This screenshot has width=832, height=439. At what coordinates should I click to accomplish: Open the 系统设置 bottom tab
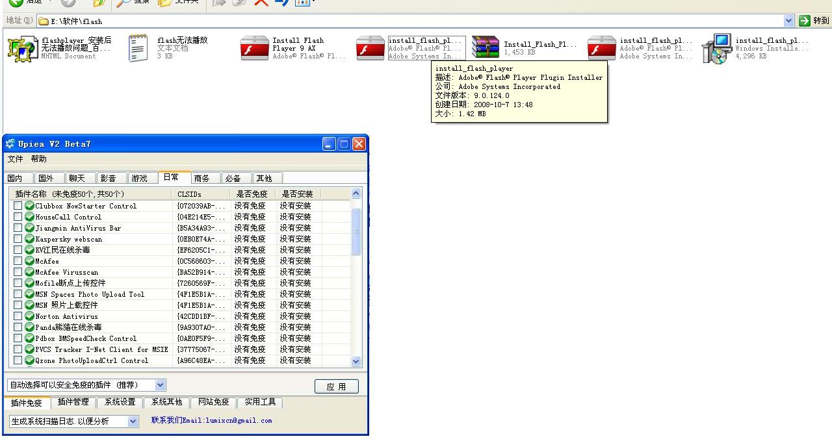(120, 403)
